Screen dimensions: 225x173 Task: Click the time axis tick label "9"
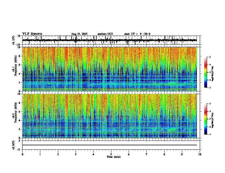[x=182, y=154]
